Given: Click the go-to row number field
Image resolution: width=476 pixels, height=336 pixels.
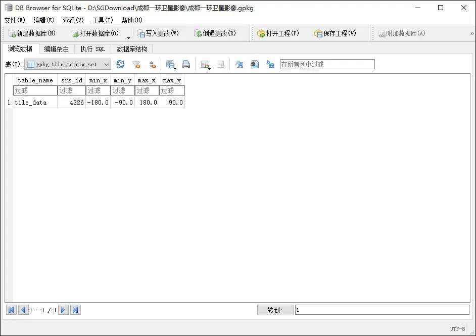Looking at the screenshot, I should [382, 310].
